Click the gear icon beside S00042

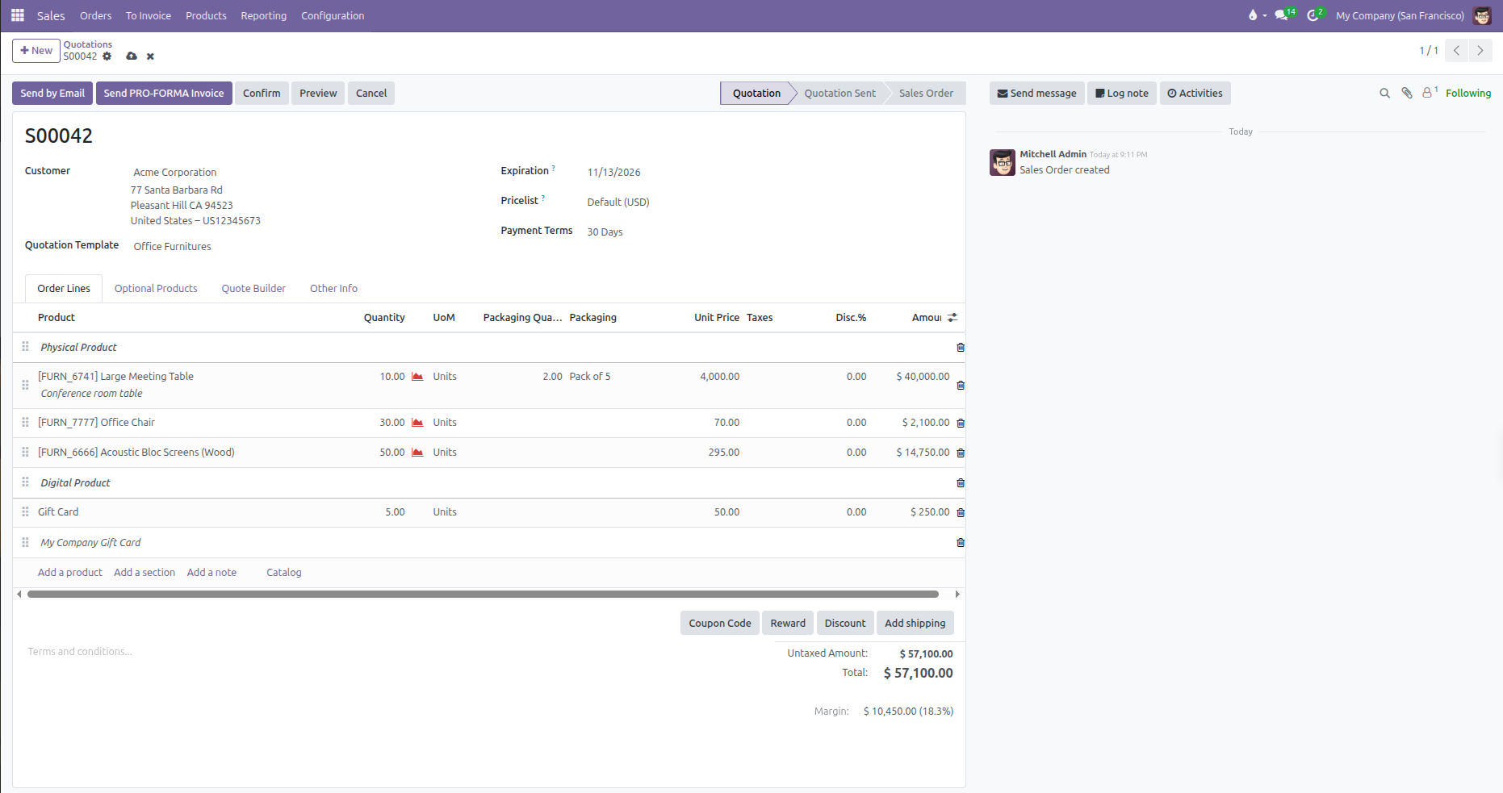point(107,56)
